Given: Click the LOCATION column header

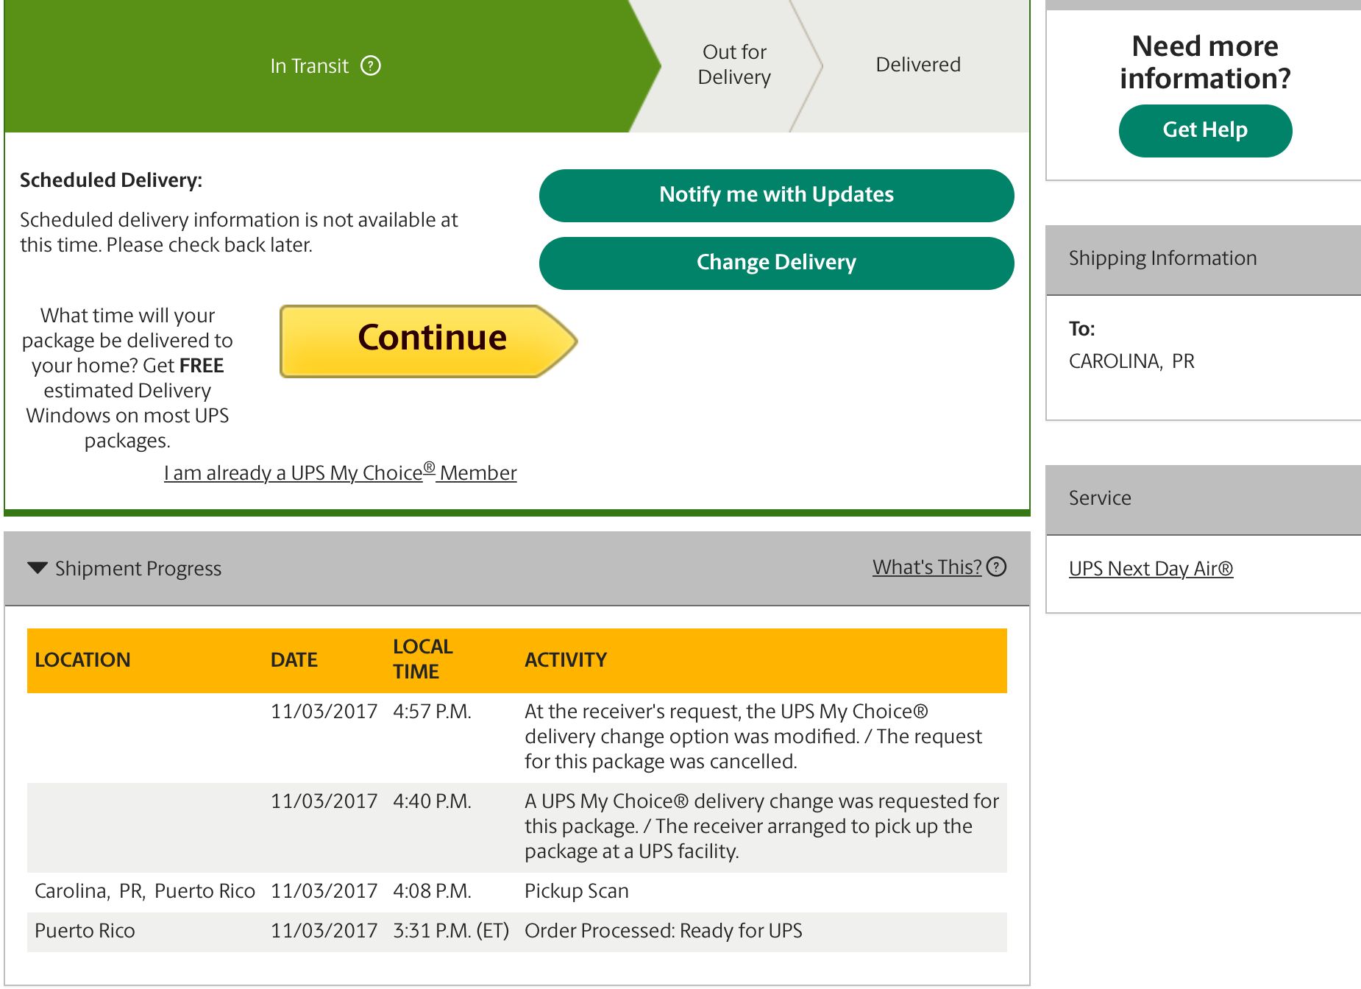Looking at the screenshot, I should (82, 660).
